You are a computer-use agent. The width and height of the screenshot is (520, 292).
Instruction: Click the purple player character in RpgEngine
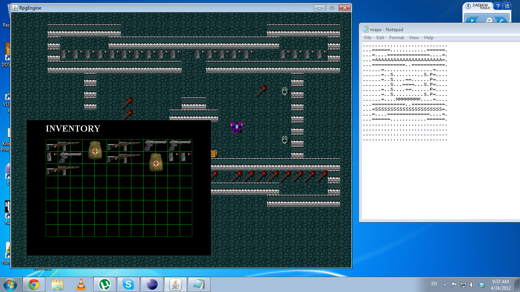tap(236, 127)
